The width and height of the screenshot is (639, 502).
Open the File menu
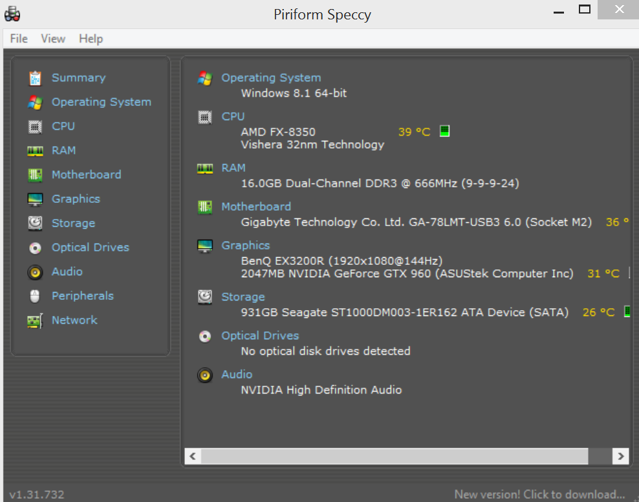click(x=19, y=39)
